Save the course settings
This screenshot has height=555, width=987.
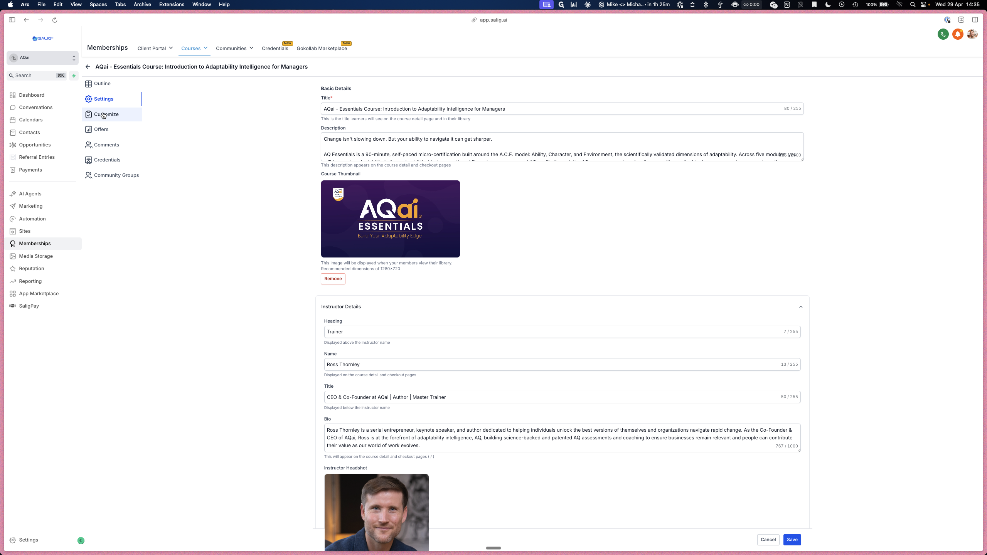(792, 540)
